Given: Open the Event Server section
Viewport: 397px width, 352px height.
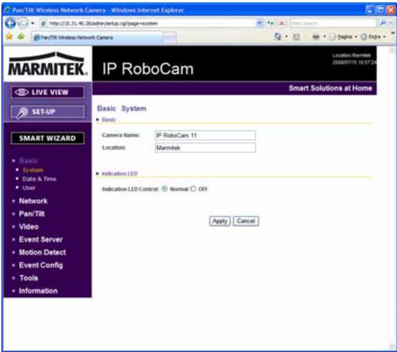Looking at the screenshot, I should [41, 239].
